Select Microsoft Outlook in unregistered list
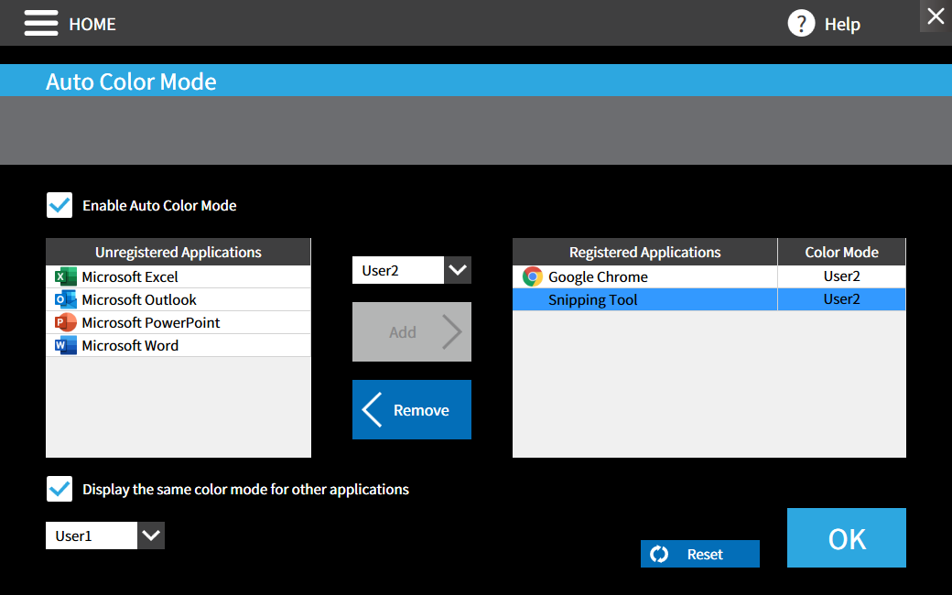952x595 pixels. point(178,300)
